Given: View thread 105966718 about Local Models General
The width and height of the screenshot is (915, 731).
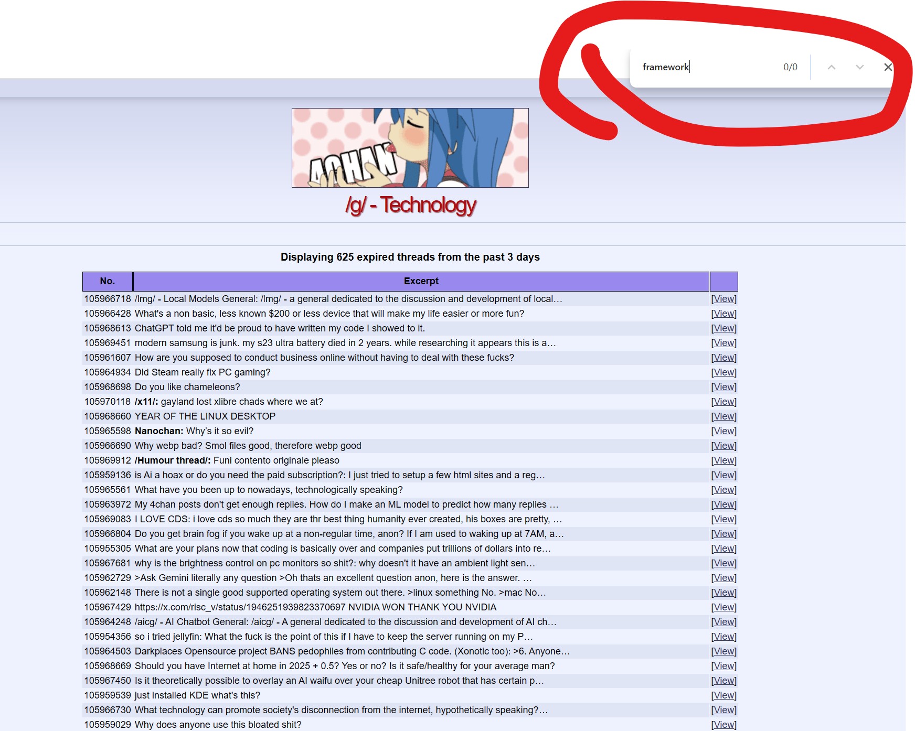Looking at the screenshot, I should tap(724, 299).
